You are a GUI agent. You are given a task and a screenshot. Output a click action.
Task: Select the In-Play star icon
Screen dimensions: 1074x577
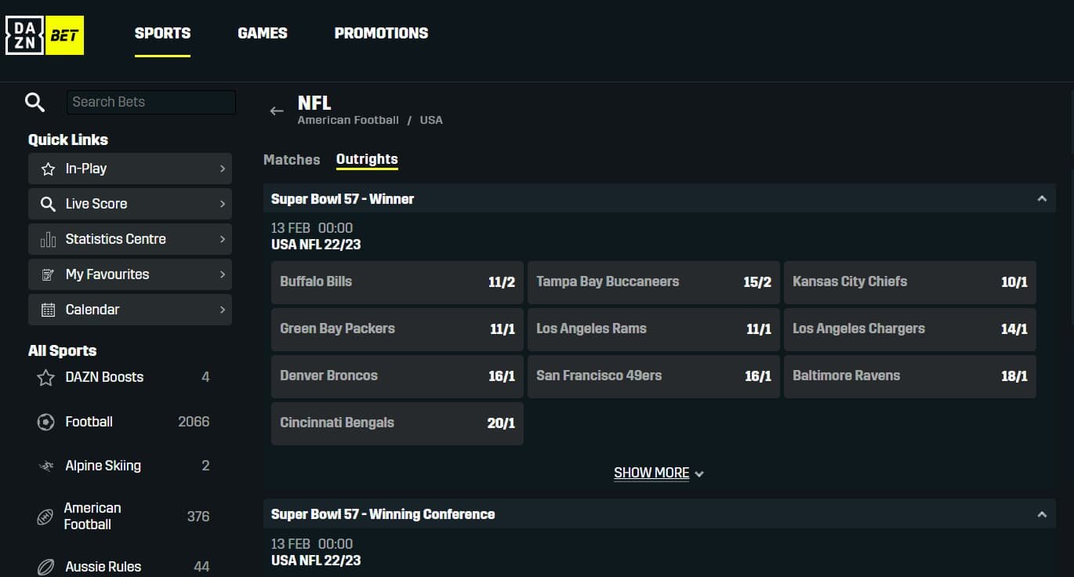click(46, 169)
